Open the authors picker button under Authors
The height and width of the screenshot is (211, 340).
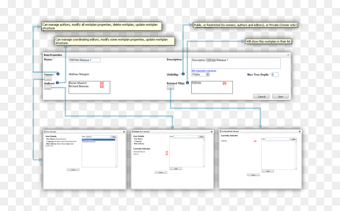point(48,88)
